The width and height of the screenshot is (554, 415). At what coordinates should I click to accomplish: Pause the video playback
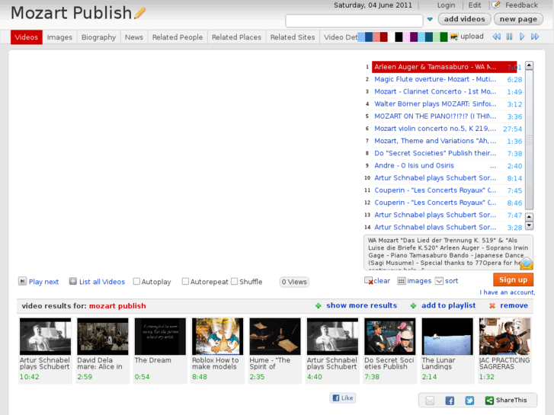pos(509,37)
